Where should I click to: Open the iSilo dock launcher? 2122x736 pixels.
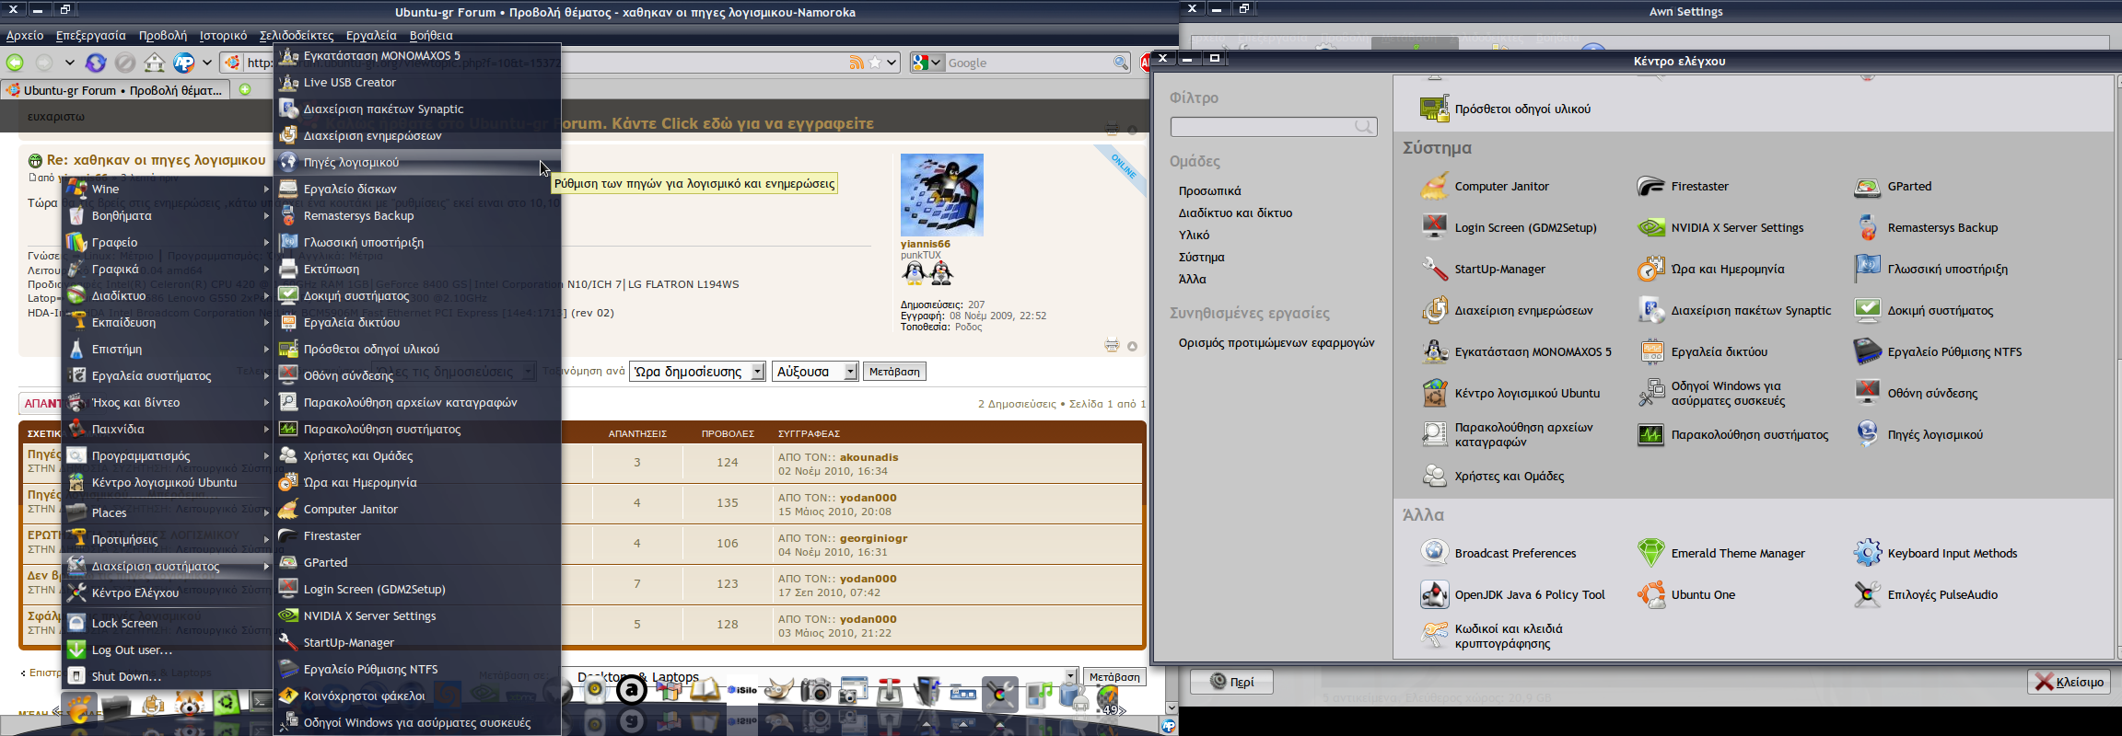pos(742,689)
